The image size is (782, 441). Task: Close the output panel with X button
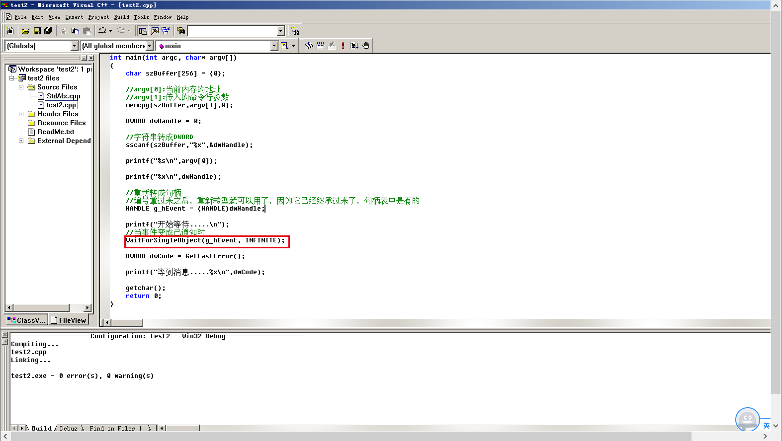(x=5, y=335)
